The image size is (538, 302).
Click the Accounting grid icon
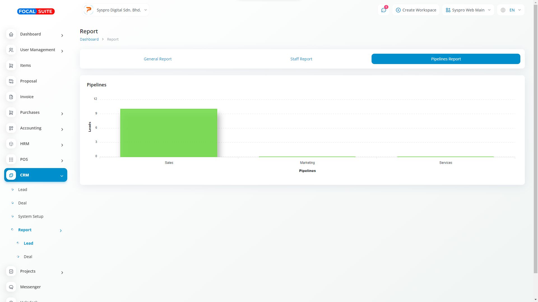pyautogui.click(x=11, y=128)
